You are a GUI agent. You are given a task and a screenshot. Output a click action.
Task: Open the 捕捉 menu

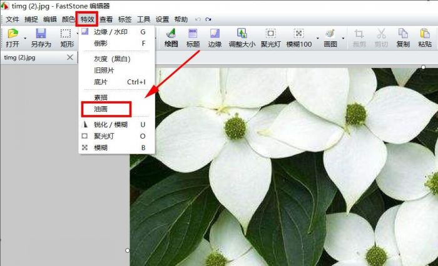point(31,19)
